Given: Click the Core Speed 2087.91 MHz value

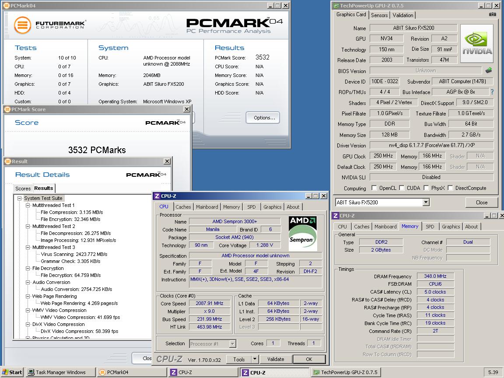Looking at the screenshot, I should pos(210,304).
